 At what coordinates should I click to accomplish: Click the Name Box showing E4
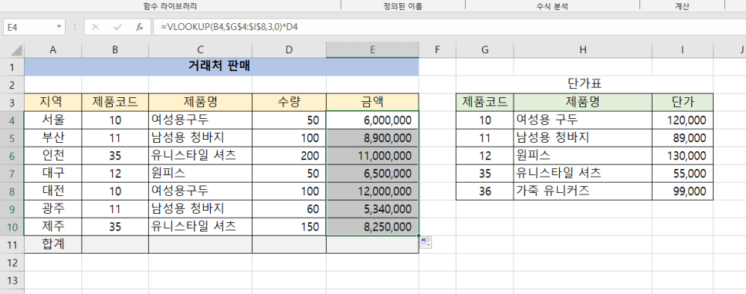pos(29,27)
